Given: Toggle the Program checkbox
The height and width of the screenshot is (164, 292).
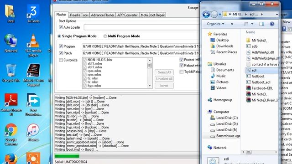Looking at the screenshot, I should [x=61, y=46].
